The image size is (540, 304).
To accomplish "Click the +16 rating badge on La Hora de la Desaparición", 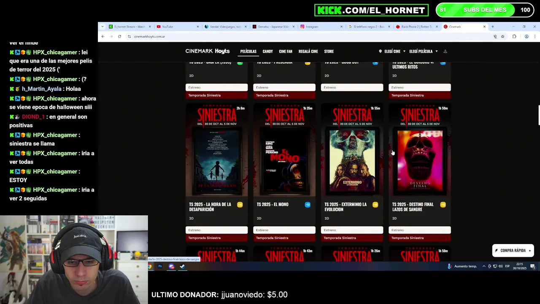I will [x=240, y=205].
